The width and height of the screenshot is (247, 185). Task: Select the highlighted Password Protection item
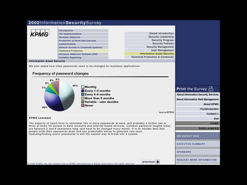83,51
